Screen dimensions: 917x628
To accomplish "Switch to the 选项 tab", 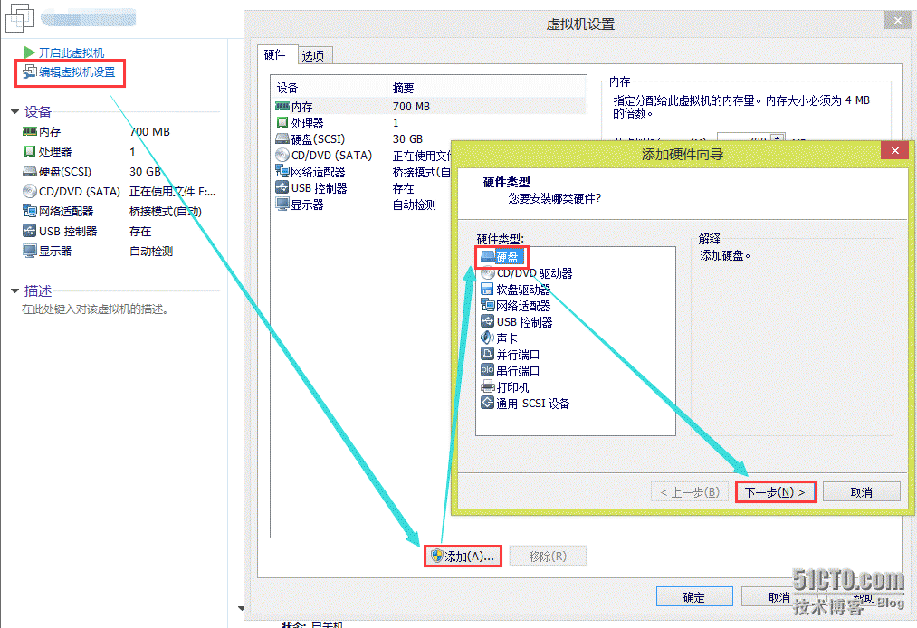I will 315,55.
